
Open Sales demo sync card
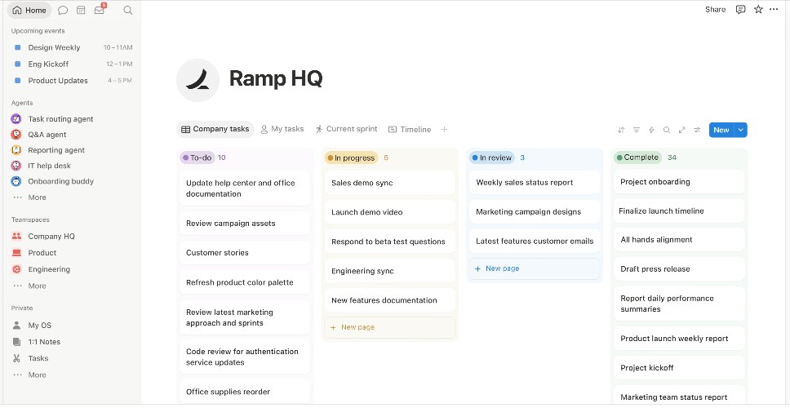coord(390,184)
